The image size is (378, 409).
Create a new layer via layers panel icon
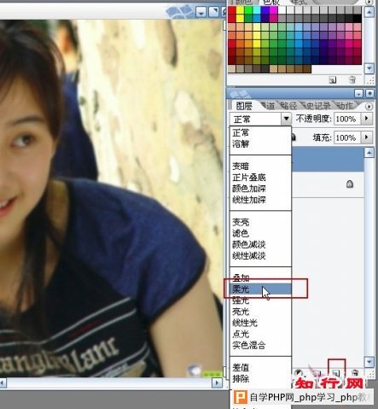[x=337, y=372]
